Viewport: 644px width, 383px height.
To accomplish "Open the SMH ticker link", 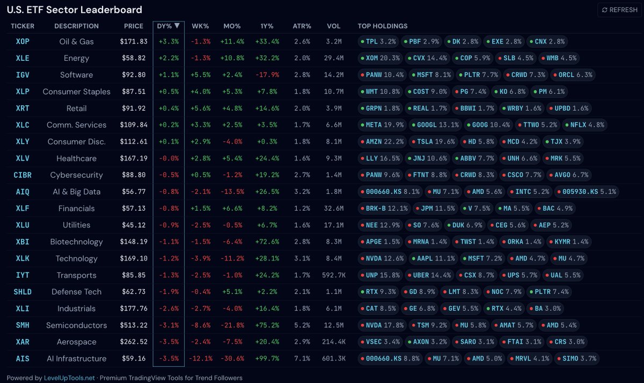I will [23, 325].
